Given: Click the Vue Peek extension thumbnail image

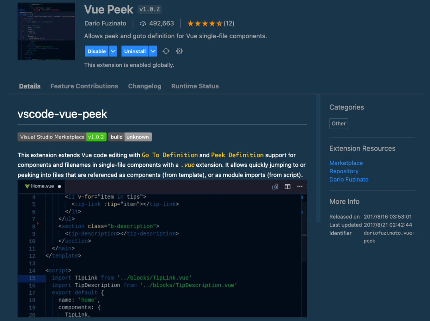Looking at the screenshot, I should point(46,31).
